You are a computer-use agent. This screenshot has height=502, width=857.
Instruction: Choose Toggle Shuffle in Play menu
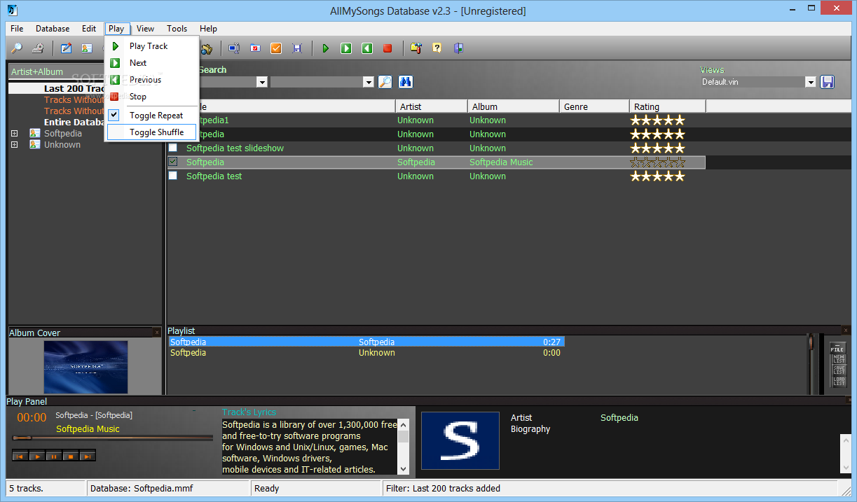point(151,132)
